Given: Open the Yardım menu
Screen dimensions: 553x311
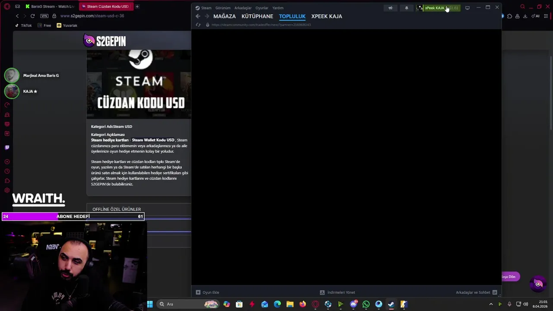Looking at the screenshot, I should click(x=278, y=8).
